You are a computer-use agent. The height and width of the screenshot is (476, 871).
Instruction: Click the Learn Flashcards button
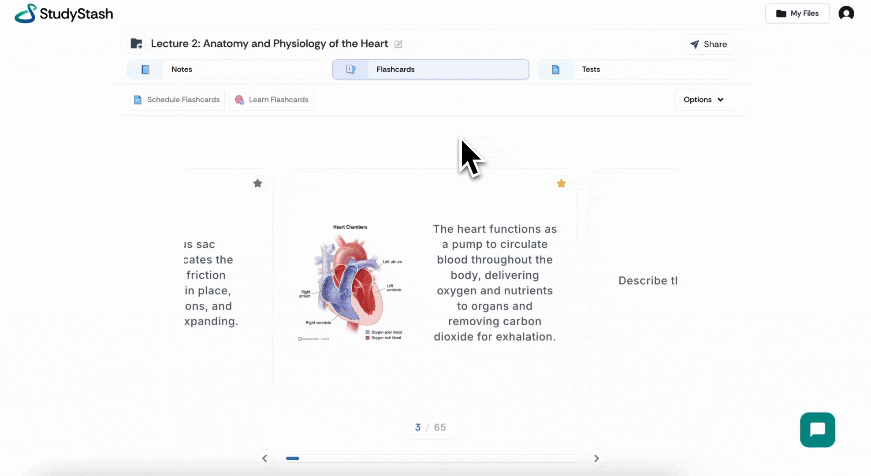pos(272,100)
